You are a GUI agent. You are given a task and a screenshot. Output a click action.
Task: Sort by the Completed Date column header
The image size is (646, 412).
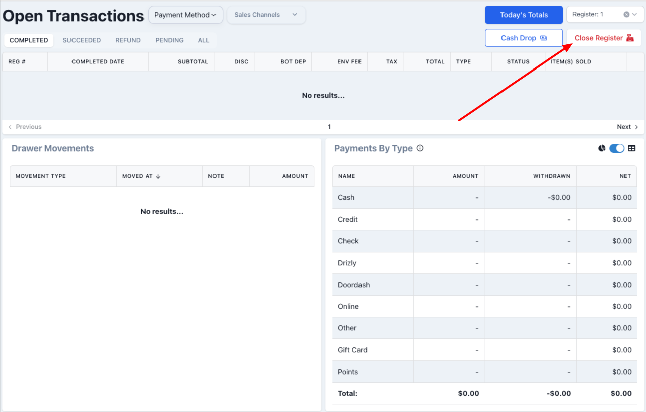[x=98, y=61]
